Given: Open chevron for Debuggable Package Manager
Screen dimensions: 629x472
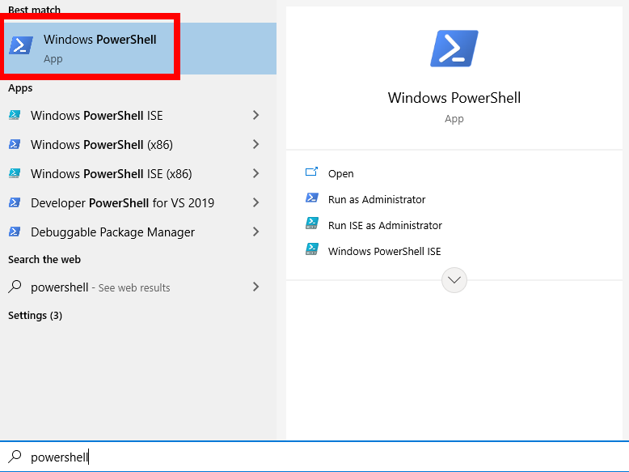Looking at the screenshot, I should click(x=255, y=232).
